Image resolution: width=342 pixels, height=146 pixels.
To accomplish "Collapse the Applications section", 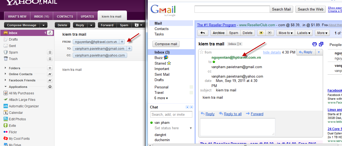I will click(5, 87).
